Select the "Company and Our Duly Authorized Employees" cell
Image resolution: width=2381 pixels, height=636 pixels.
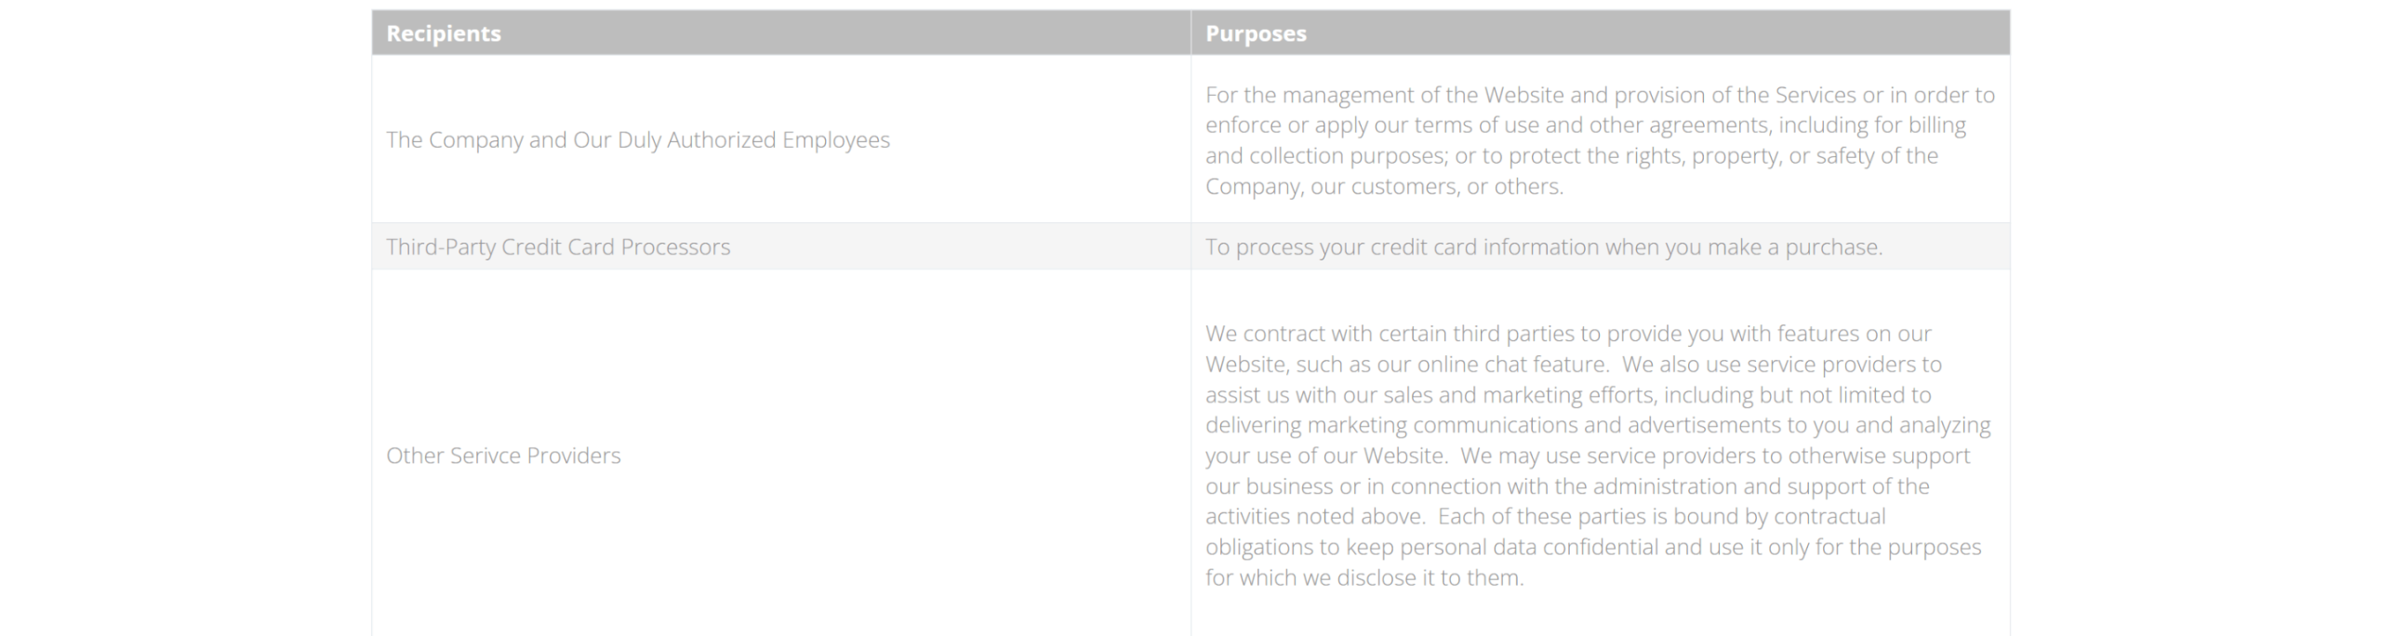pyautogui.click(x=638, y=139)
